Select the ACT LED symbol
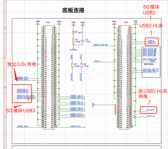168x149 pixels. (73, 32)
